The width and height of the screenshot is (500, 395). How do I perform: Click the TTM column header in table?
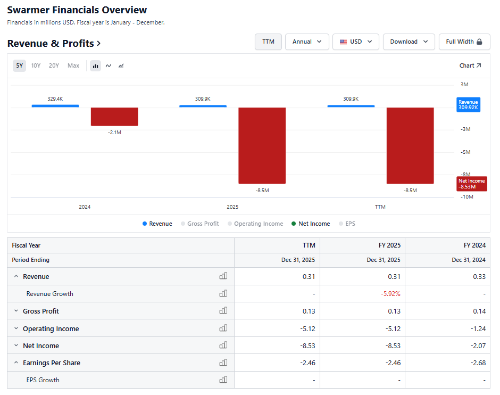(x=277, y=245)
